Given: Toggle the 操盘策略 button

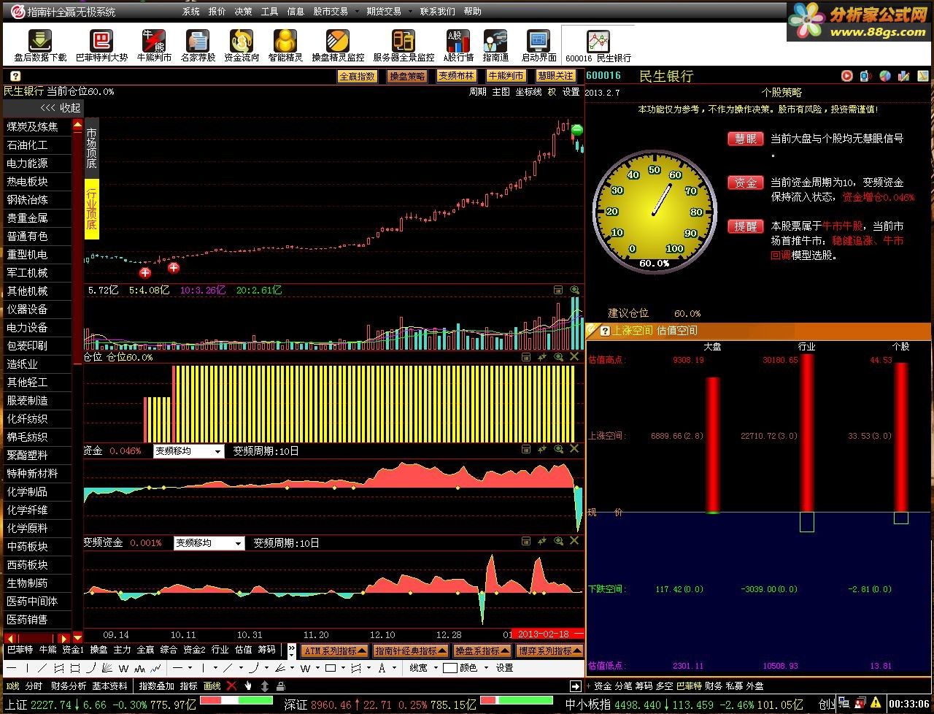Looking at the screenshot, I should (x=407, y=76).
